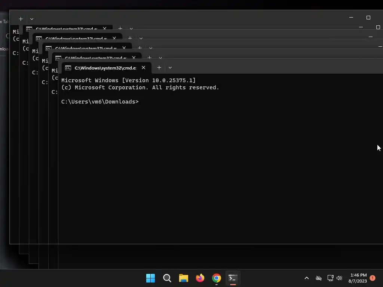Click the '(c) Microsoft Corporation. All rights reserved.' line

pyautogui.click(x=140, y=87)
